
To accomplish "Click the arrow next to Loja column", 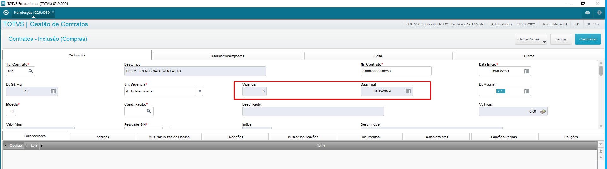I will (x=26, y=146).
